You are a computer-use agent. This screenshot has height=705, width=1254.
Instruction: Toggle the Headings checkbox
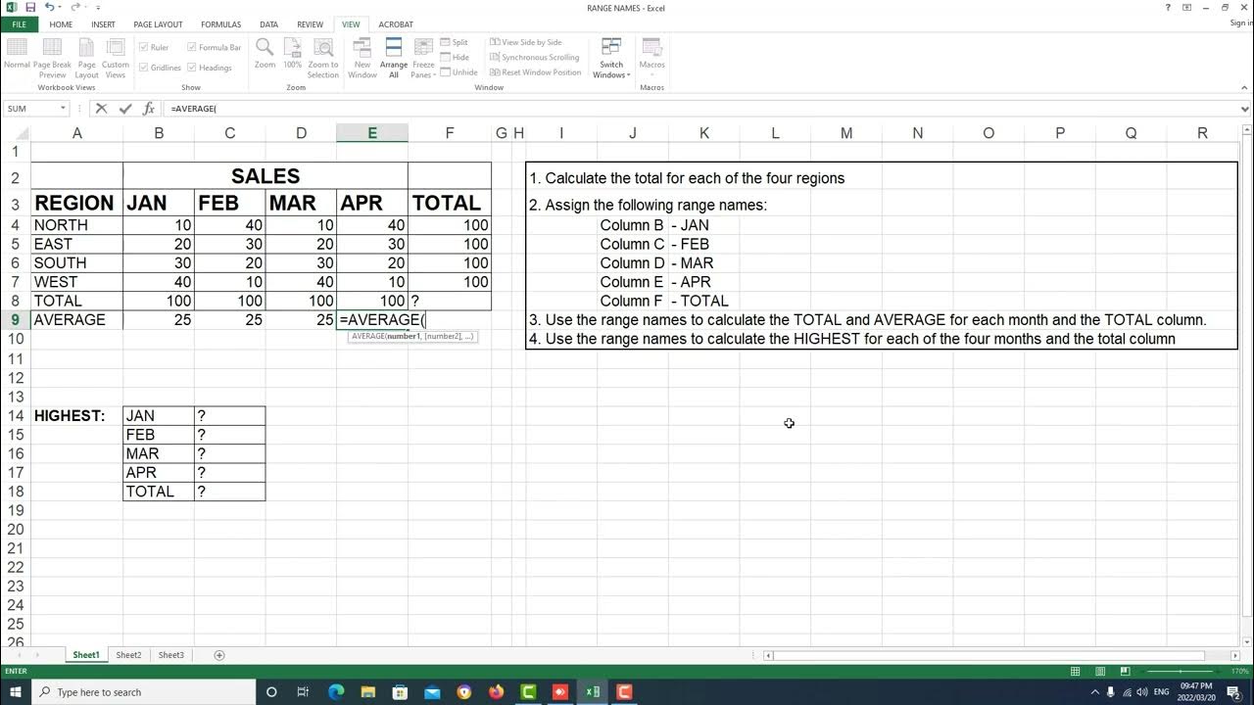[192, 68]
